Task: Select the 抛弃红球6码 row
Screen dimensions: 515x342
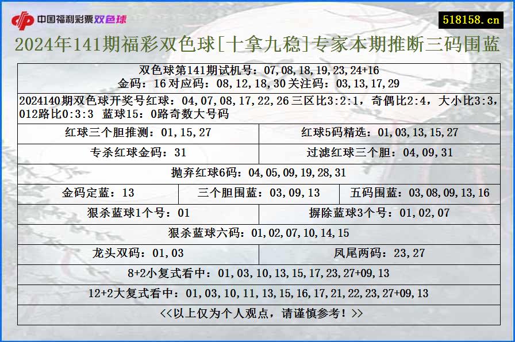Action: coord(257,171)
